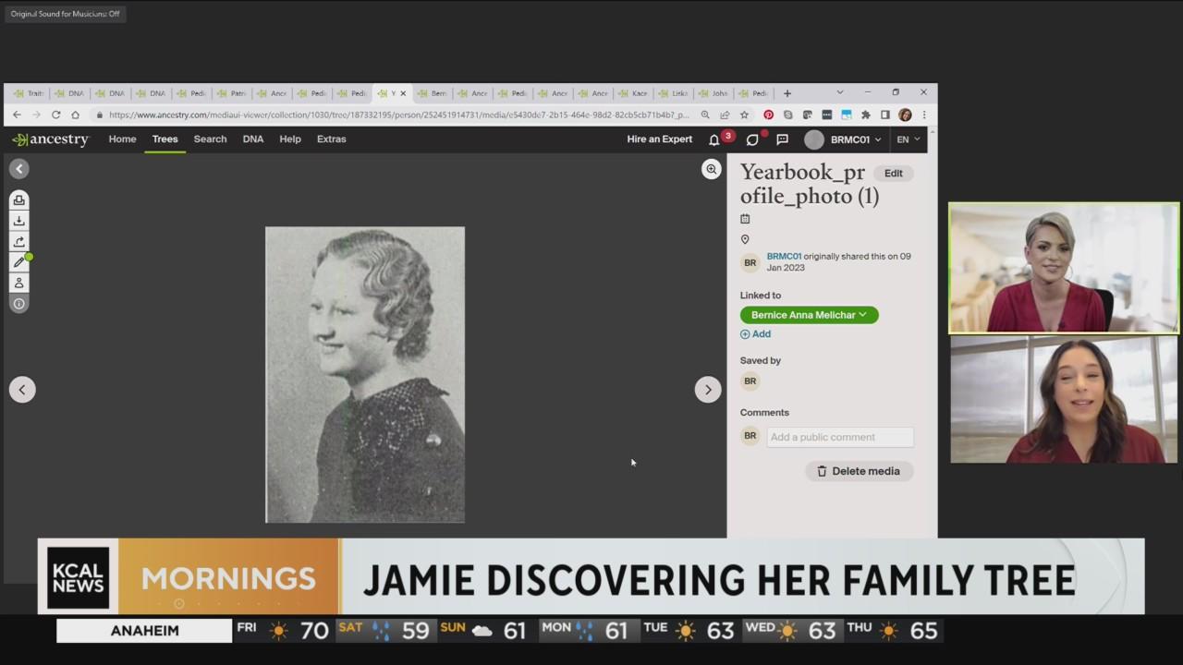1183x665 pixels.
Task: Click the person tag icon
Action: click(x=18, y=283)
